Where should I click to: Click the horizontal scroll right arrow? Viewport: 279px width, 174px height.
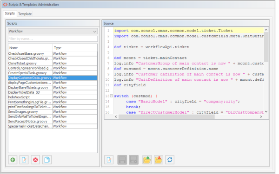261,116
